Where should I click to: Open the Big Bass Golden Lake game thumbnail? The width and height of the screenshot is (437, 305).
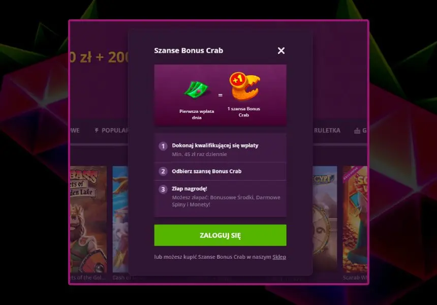tap(88, 219)
